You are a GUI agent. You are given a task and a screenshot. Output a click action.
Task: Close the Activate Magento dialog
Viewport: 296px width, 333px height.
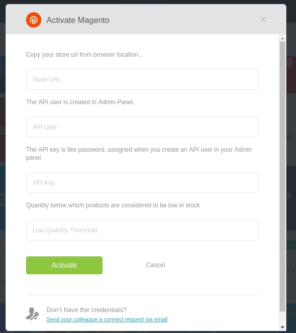click(x=263, y=19)
